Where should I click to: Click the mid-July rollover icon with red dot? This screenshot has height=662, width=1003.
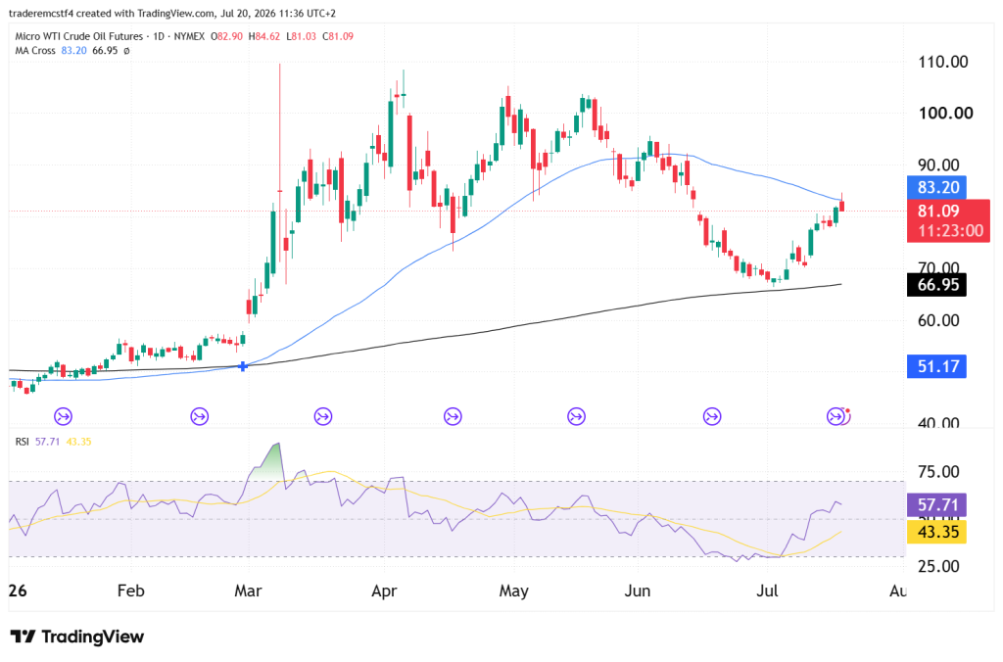[x=838, y=416]
